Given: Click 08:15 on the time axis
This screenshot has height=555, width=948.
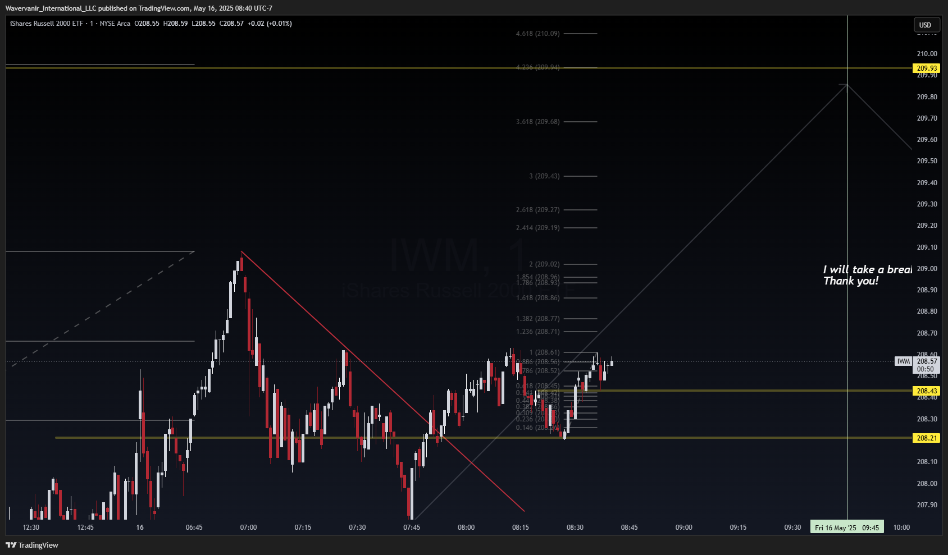Looking at the screenshot, I should pos(521,528).
